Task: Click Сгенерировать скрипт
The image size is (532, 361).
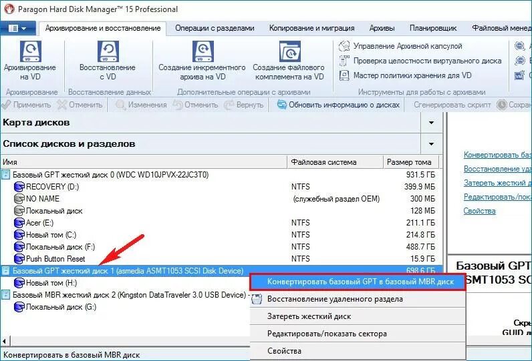Action: (452, 105)
